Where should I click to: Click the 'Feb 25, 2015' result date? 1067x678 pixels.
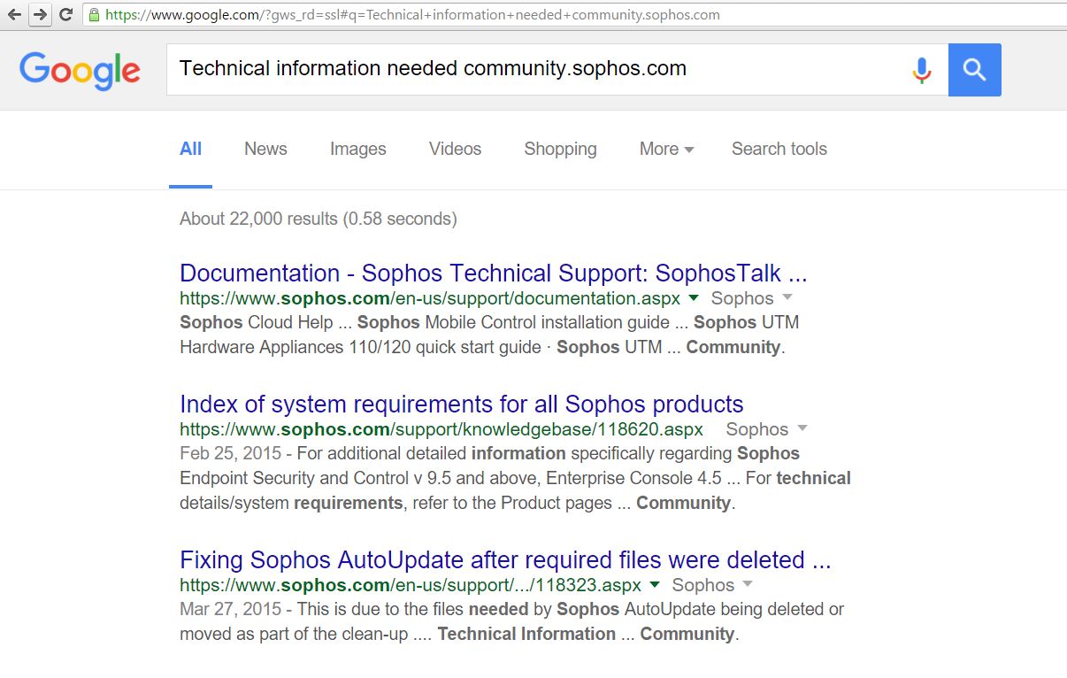coord(230,454)
